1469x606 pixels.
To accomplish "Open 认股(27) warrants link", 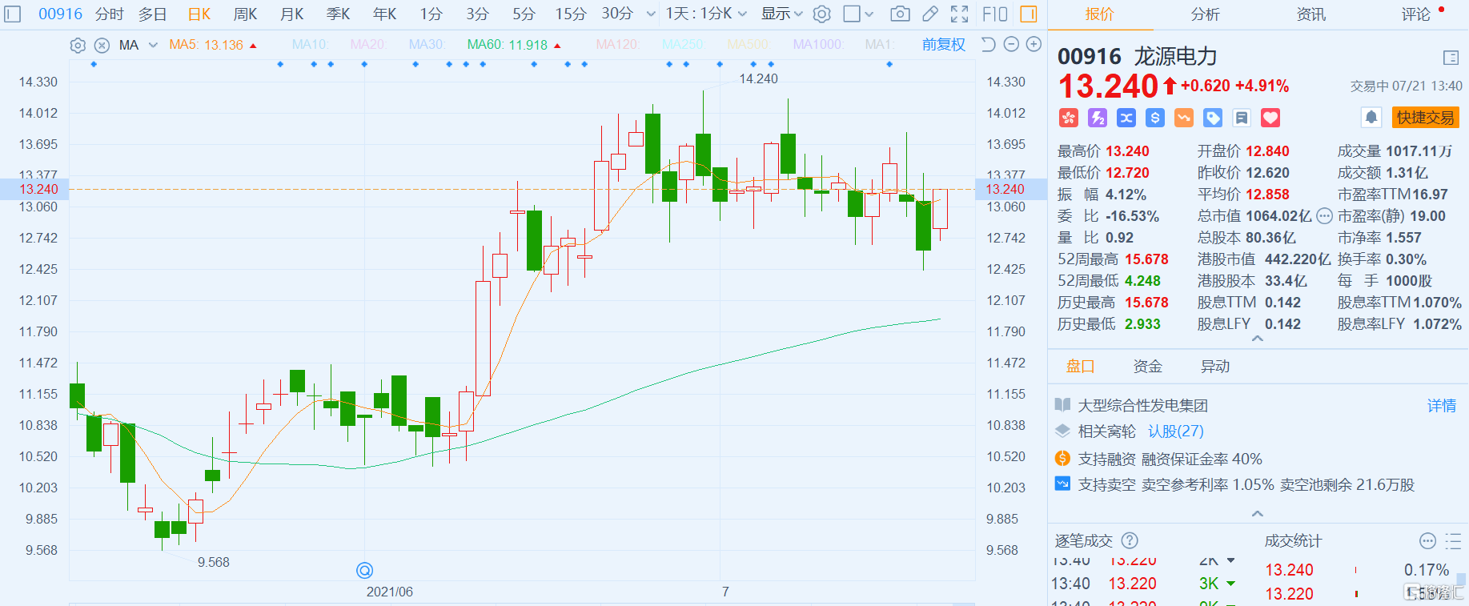I will click(1176, 431).
